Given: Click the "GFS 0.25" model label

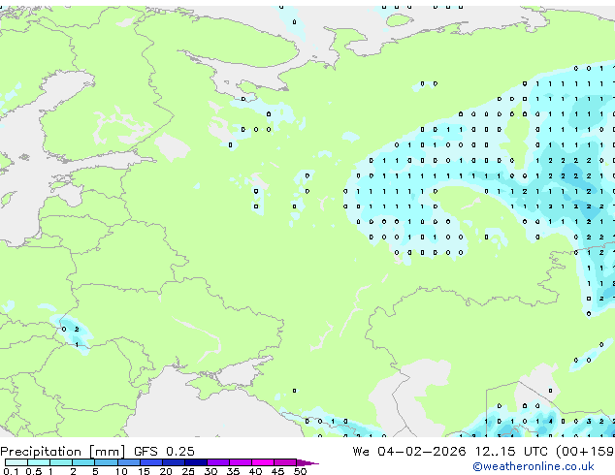Looking at the screenshot, I should coord(164,452).
